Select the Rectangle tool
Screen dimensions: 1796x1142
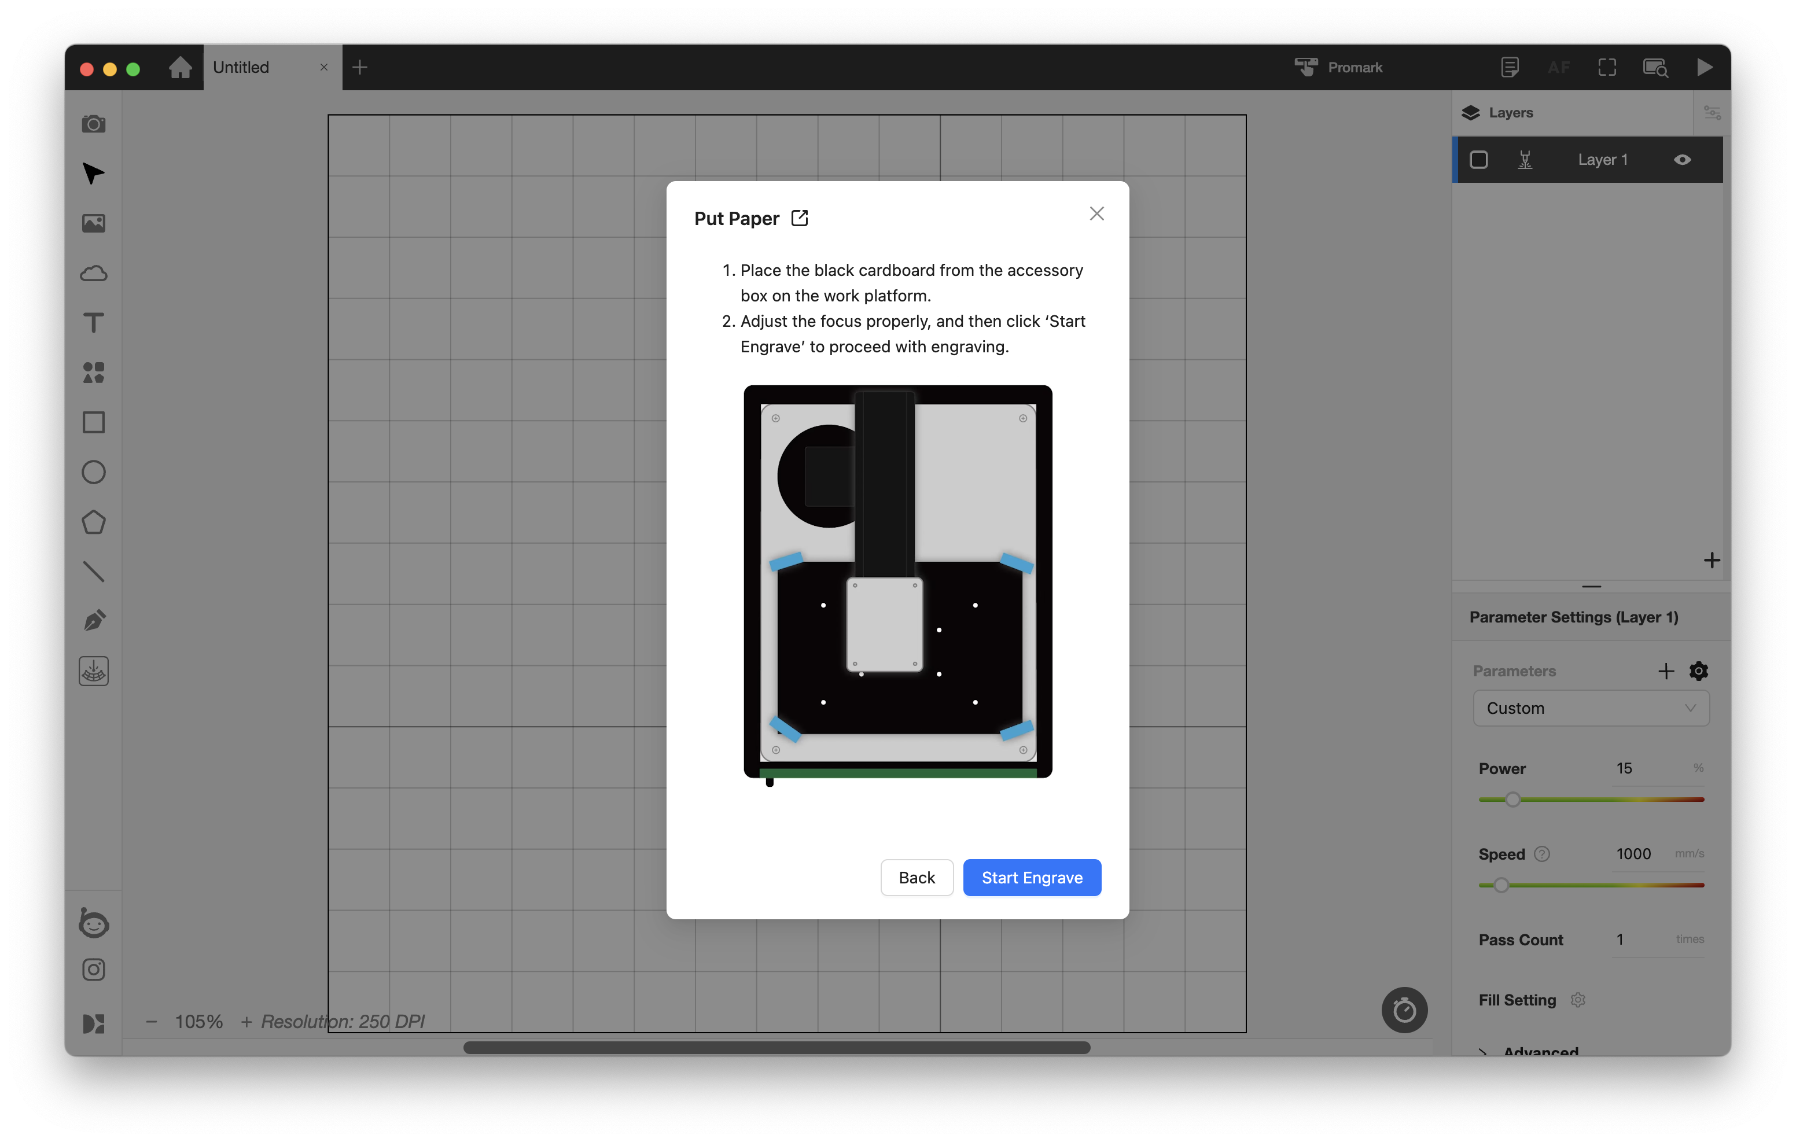[93, 422]
